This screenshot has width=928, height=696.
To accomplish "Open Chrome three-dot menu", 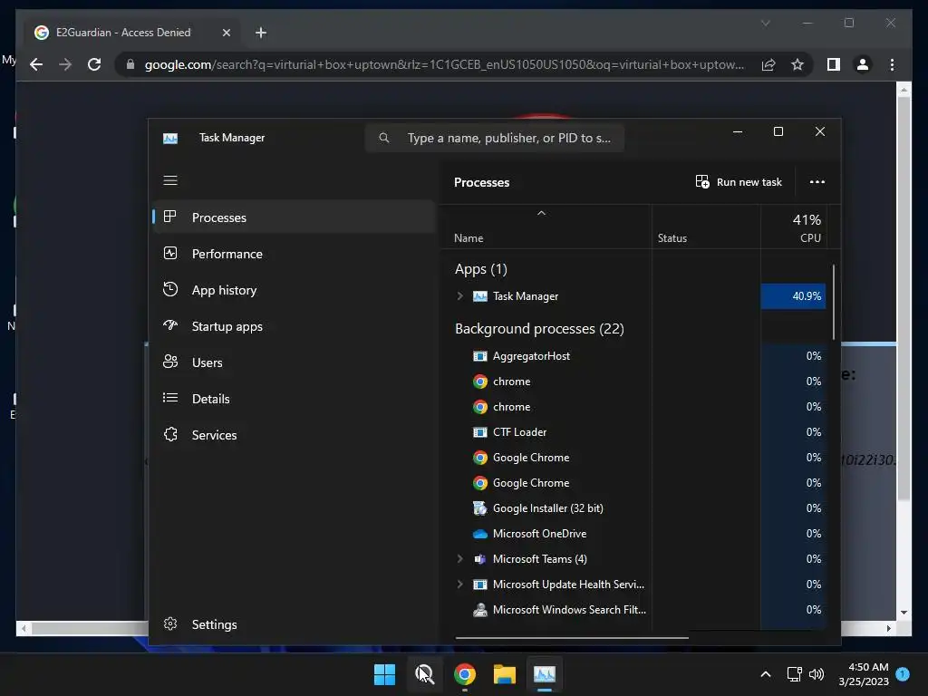I will click(892, 64).
